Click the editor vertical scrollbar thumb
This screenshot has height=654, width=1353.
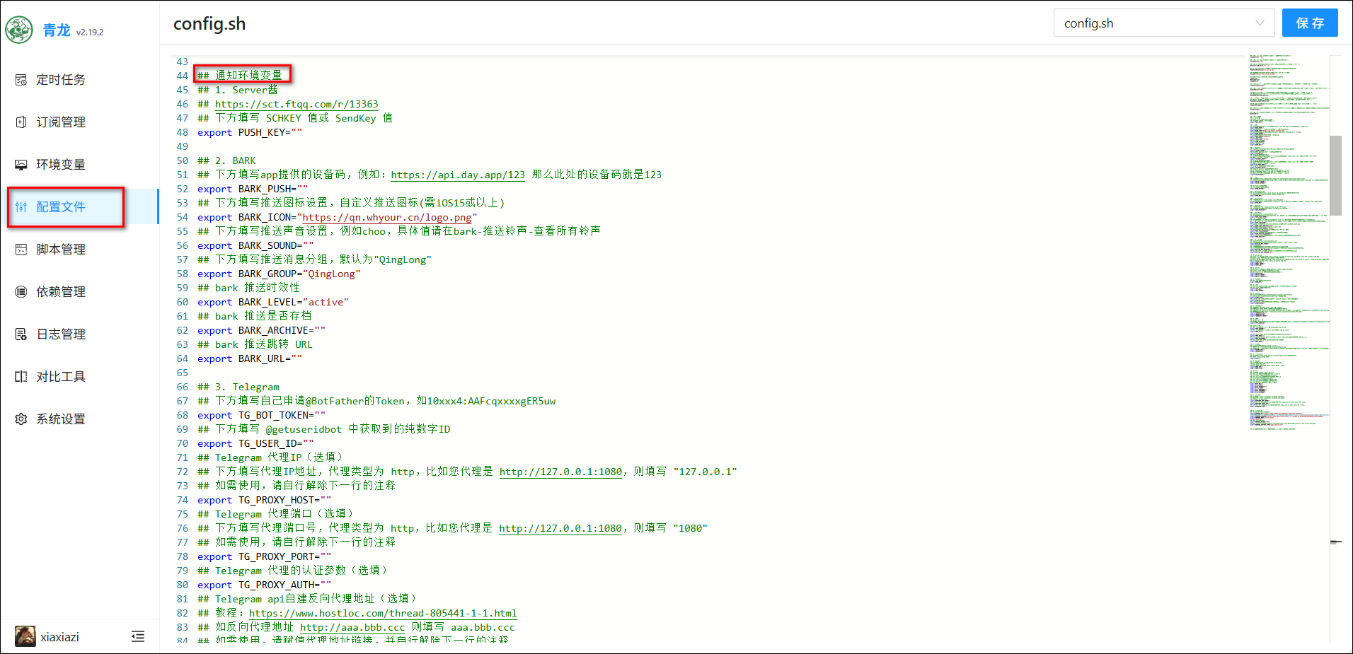(x=1335, y=175)
